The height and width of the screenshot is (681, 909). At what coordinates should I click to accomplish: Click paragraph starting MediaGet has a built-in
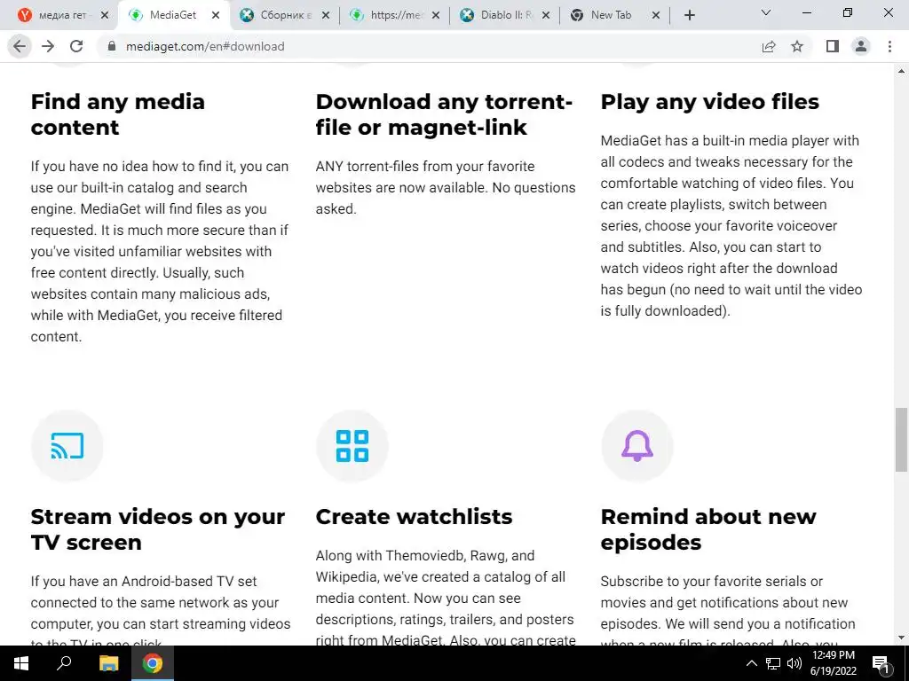click(731, 226)
